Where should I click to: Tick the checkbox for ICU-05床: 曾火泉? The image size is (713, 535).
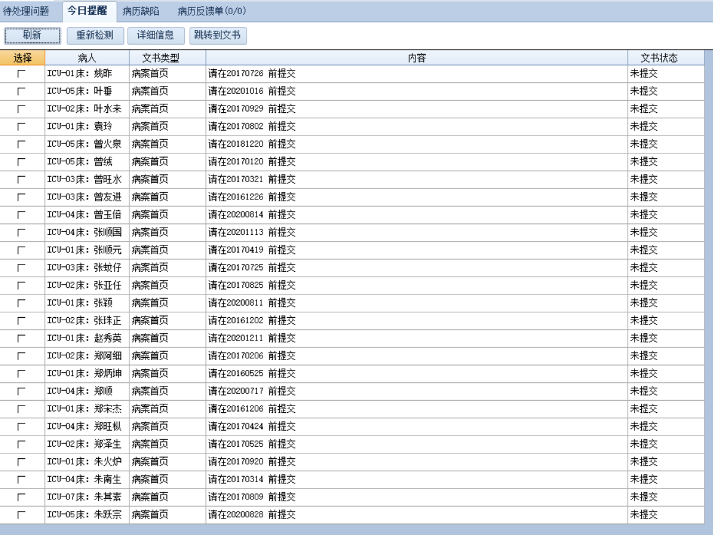point(21,144)
